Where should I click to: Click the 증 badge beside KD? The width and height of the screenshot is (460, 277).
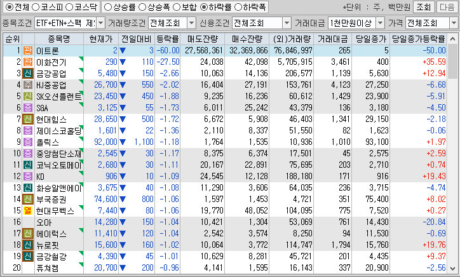coord(28,177)
